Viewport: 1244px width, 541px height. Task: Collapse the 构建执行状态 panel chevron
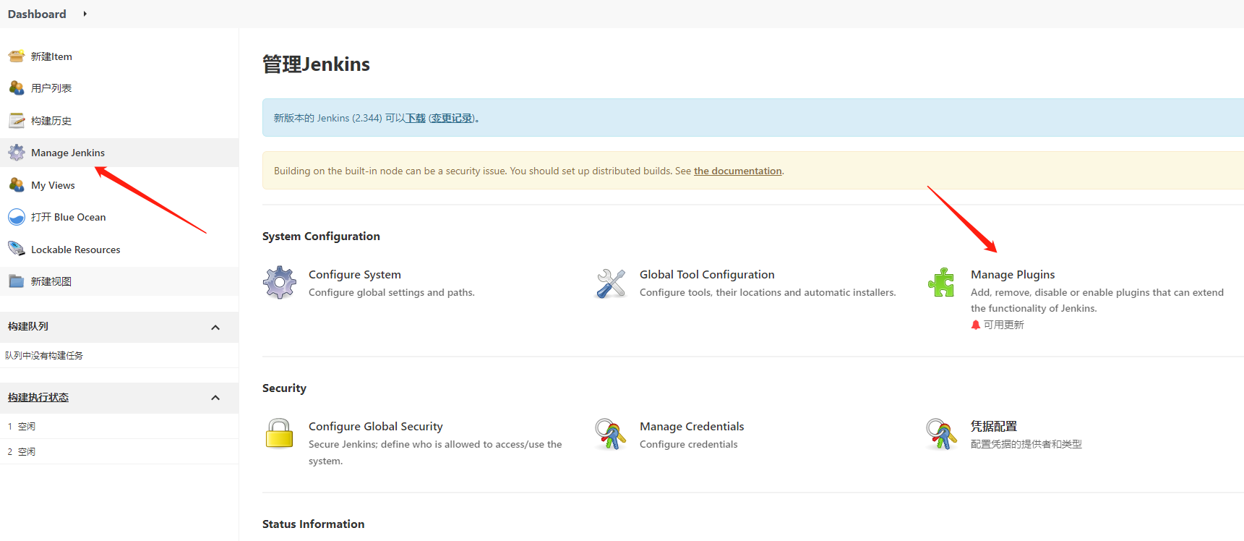coord(215,398)
